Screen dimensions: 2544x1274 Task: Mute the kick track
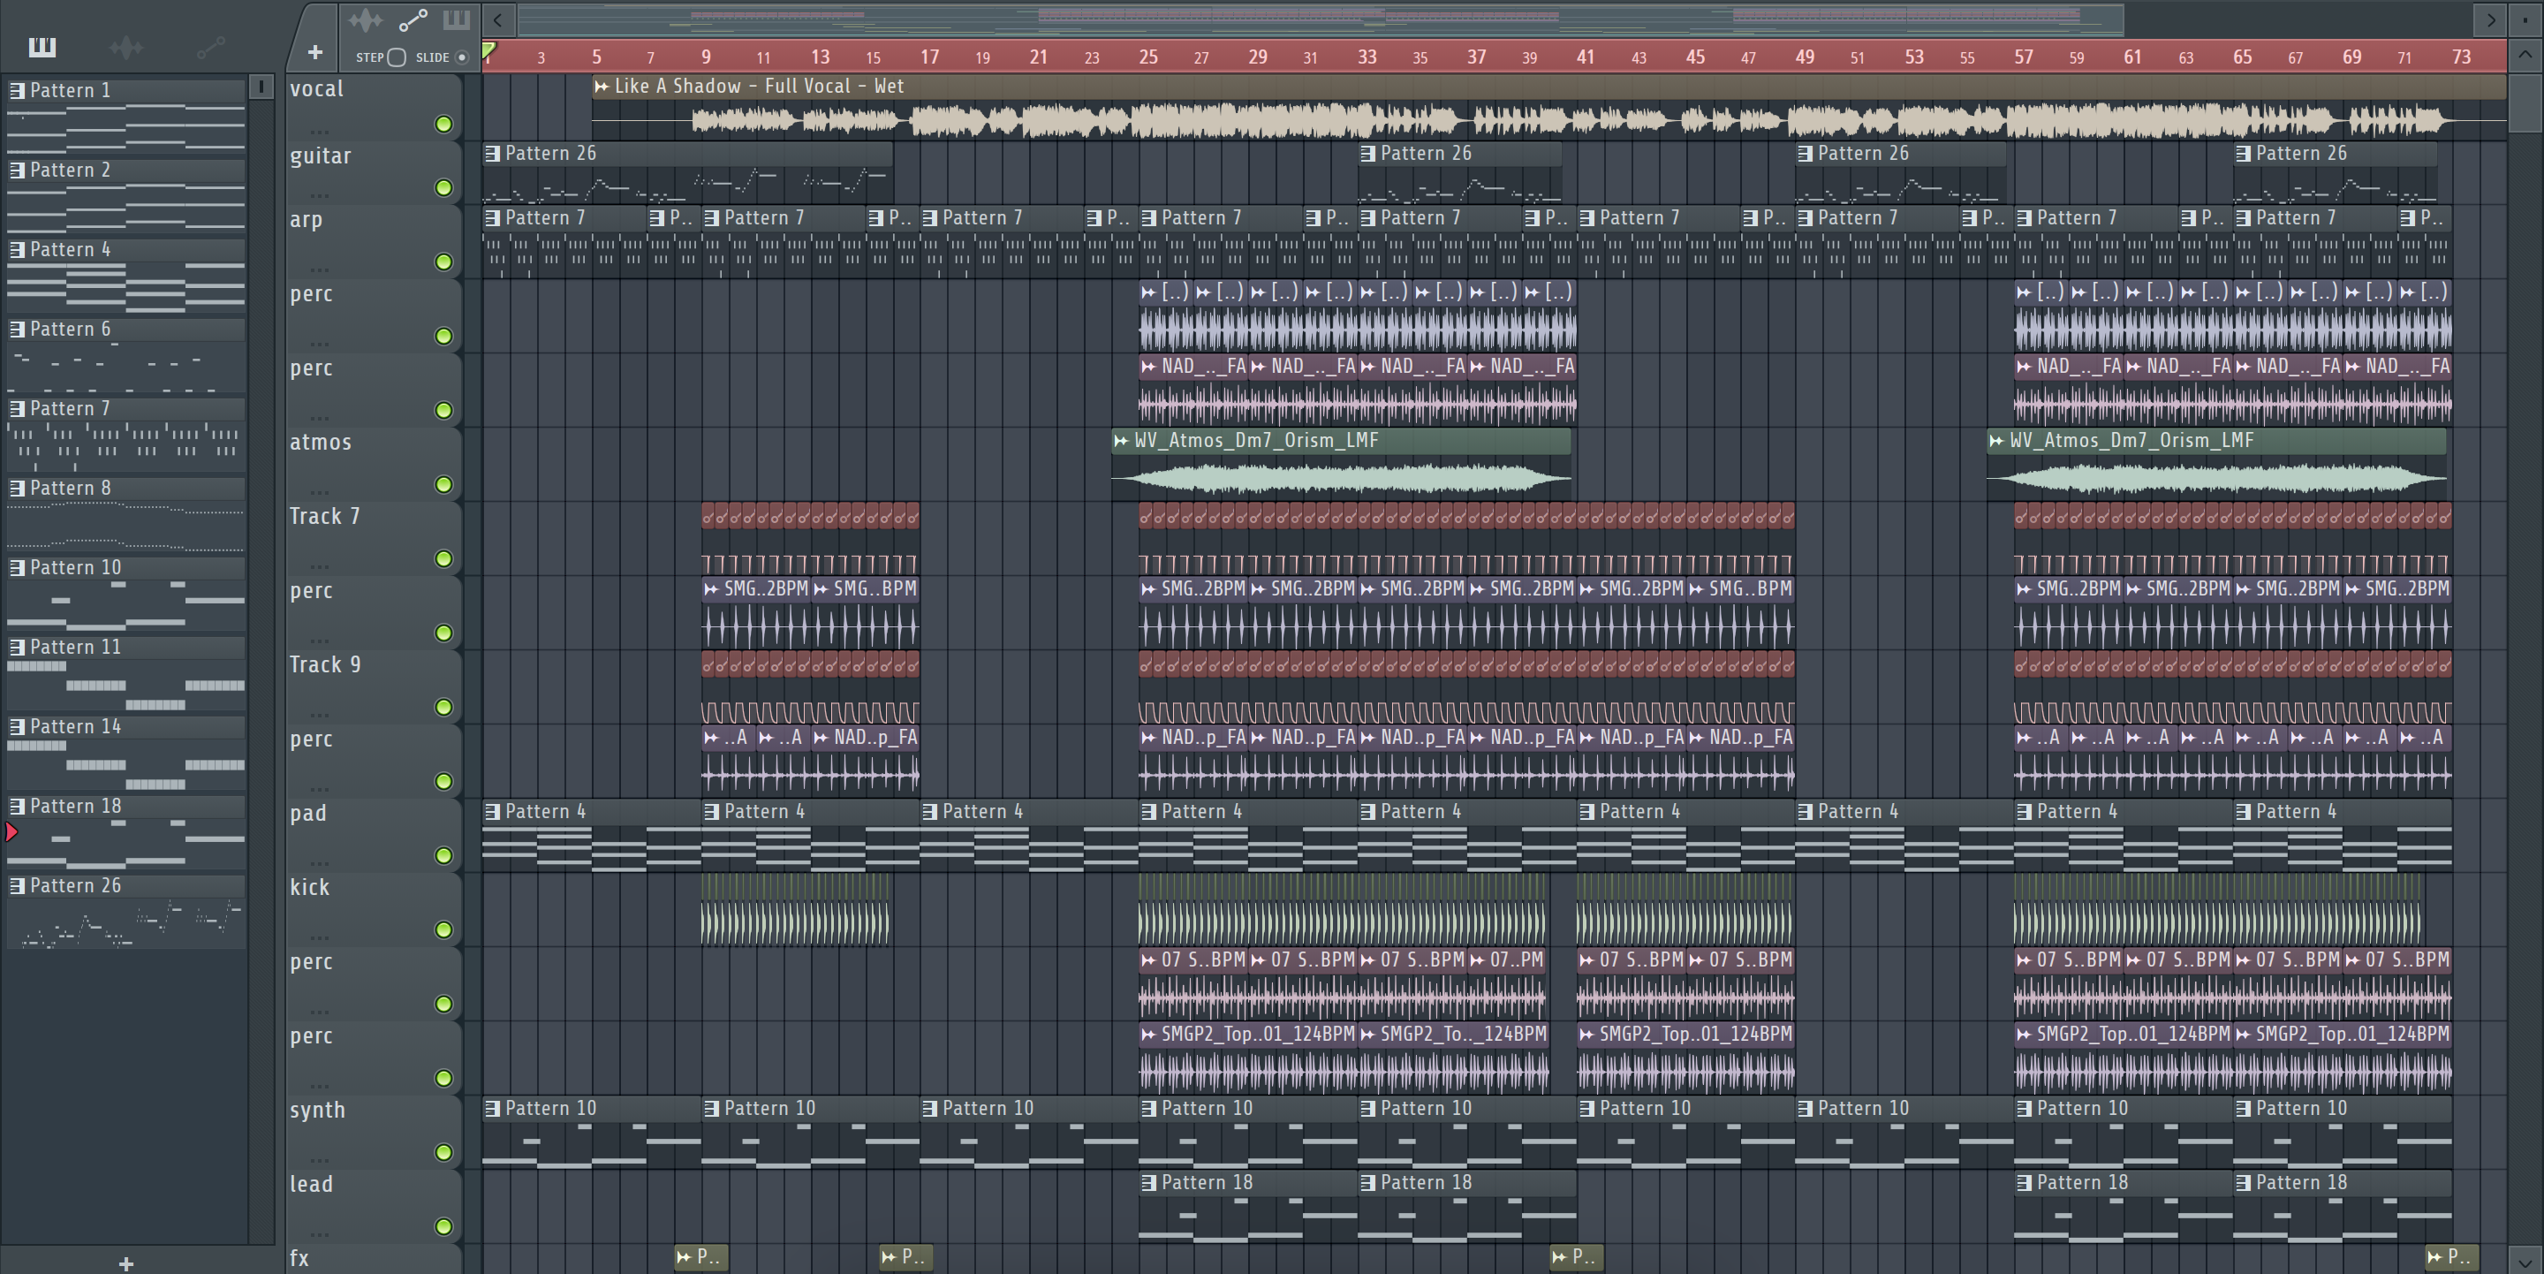click(x=444, y=929)
